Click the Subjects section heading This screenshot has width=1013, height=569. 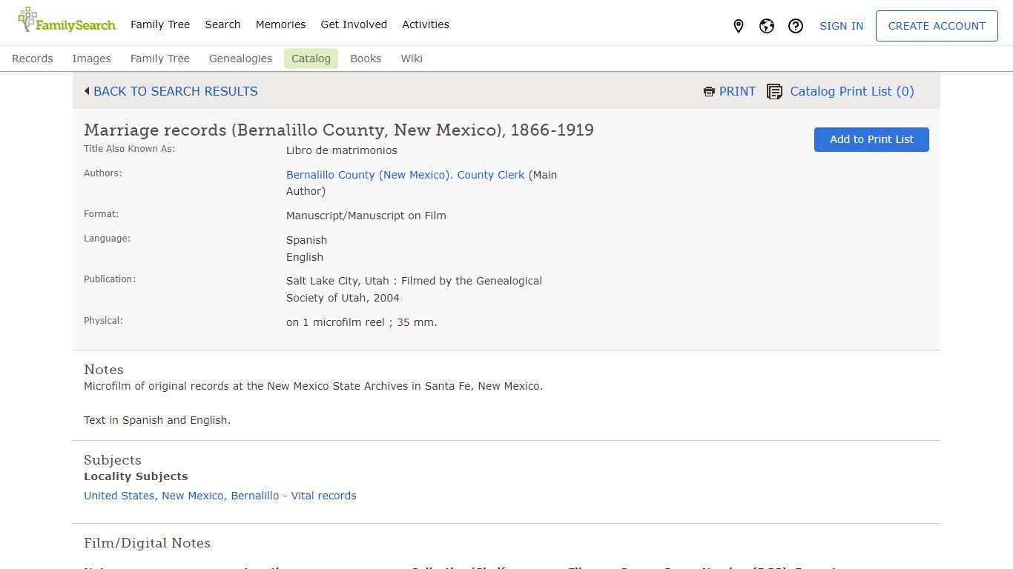coord(113,460)
